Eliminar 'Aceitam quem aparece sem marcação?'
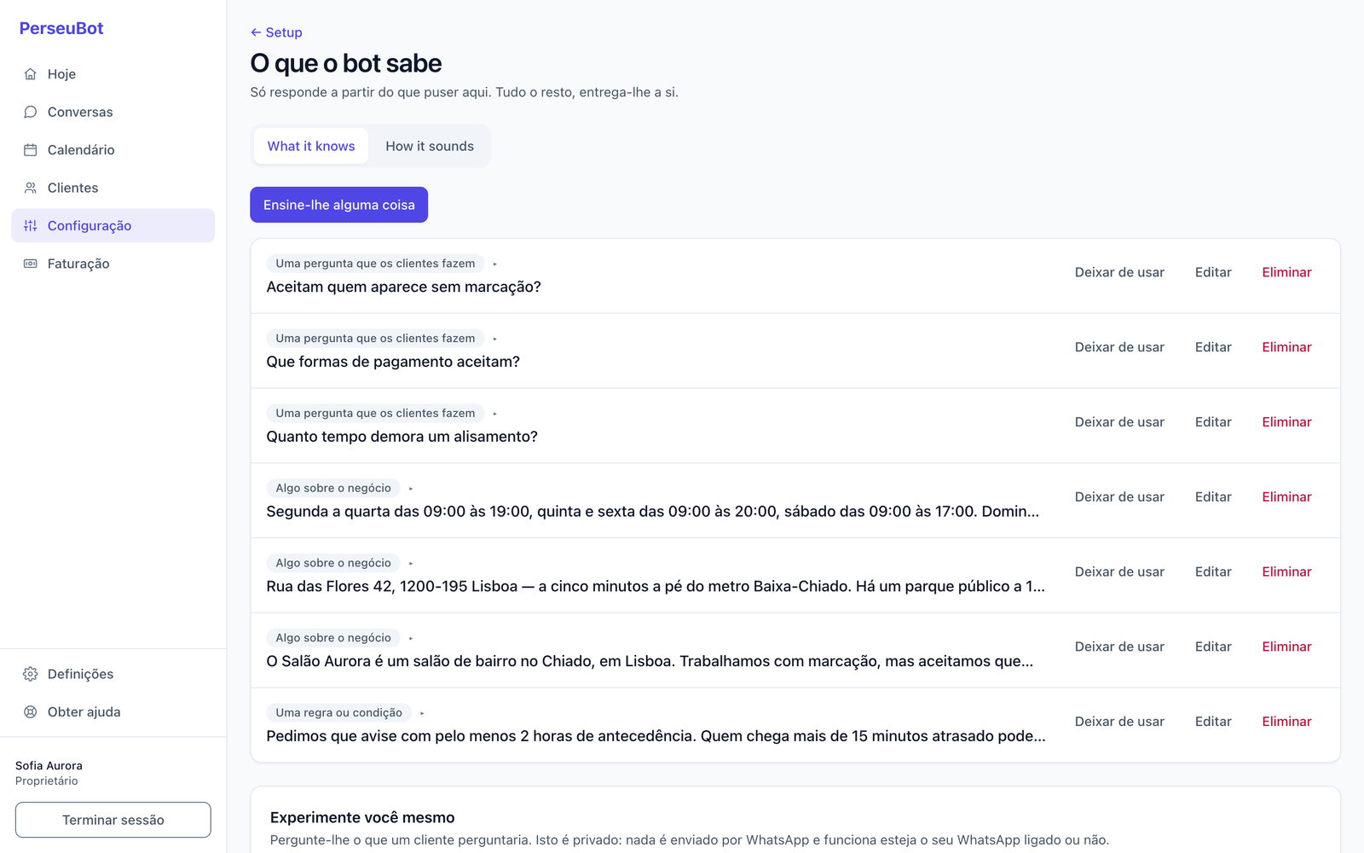 tap(1286, 272)
